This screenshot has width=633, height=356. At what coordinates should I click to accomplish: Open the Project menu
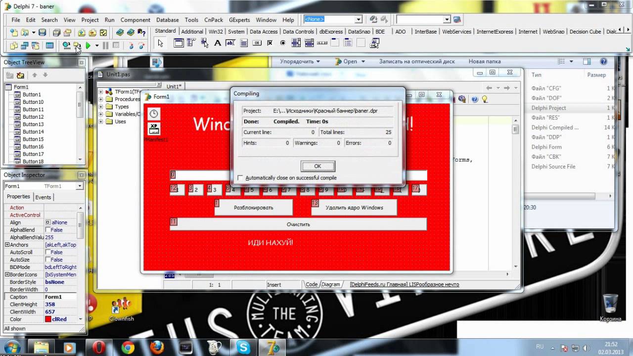tap(90, 20)
